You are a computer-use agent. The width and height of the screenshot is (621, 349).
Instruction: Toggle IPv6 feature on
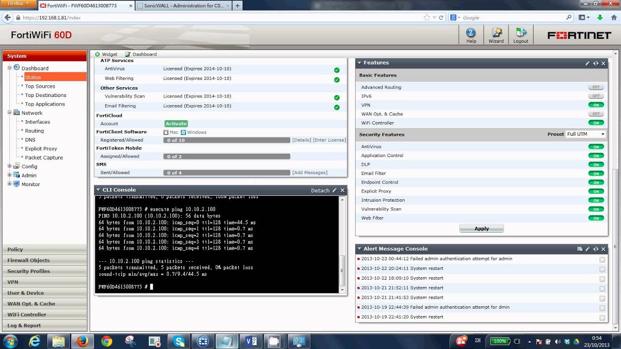tap(596, 96)
